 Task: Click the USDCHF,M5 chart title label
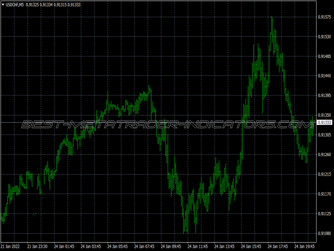[x=14, y=5]
